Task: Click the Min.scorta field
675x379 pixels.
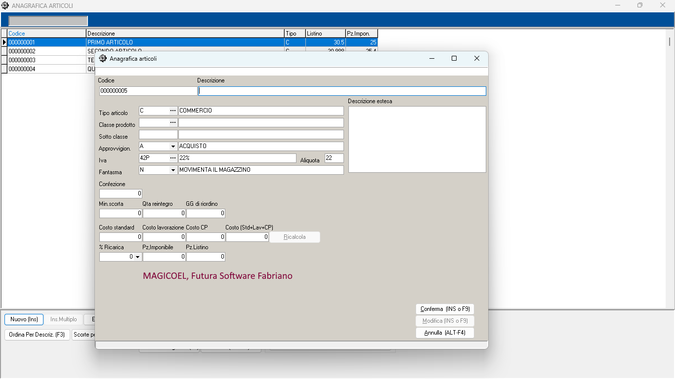Action: click(121, 213)
